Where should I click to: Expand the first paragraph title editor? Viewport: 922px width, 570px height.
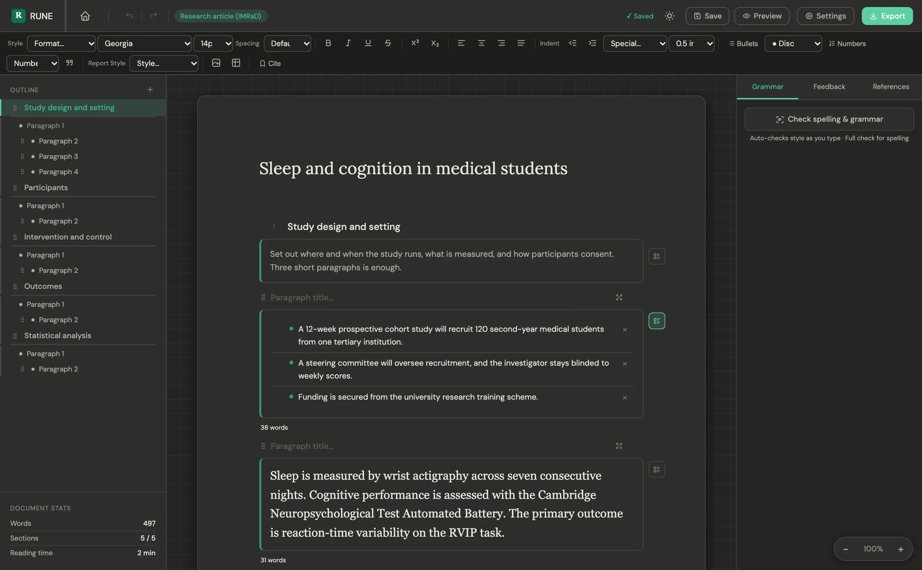tap(619, 297)
